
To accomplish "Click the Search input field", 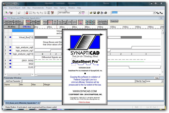I will tap(132, 13).
